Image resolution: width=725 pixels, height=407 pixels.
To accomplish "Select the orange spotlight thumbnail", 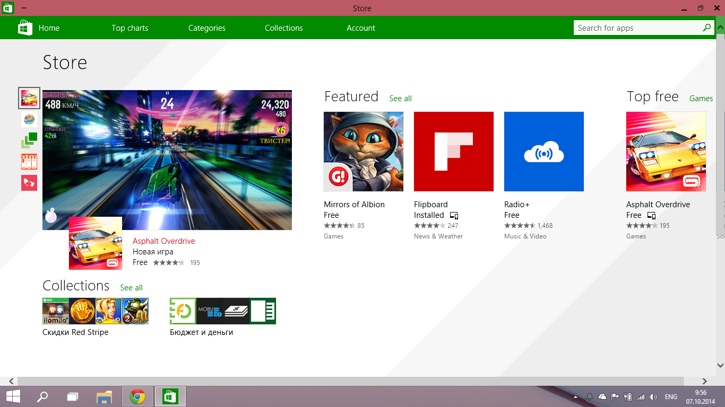I will [29, 162].
